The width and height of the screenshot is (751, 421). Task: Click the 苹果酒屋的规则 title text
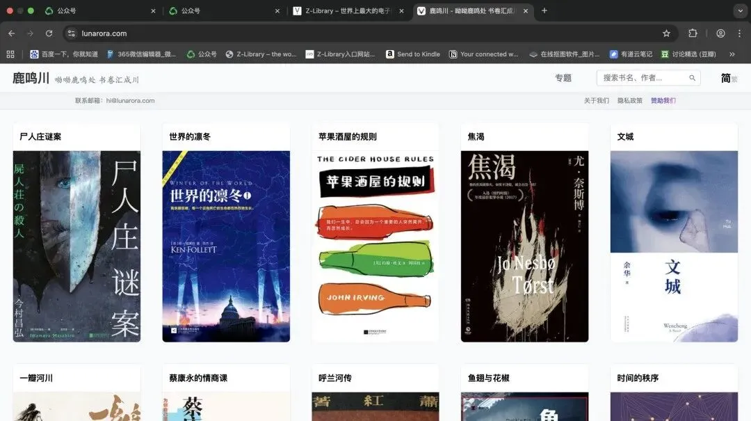[347, 136]
